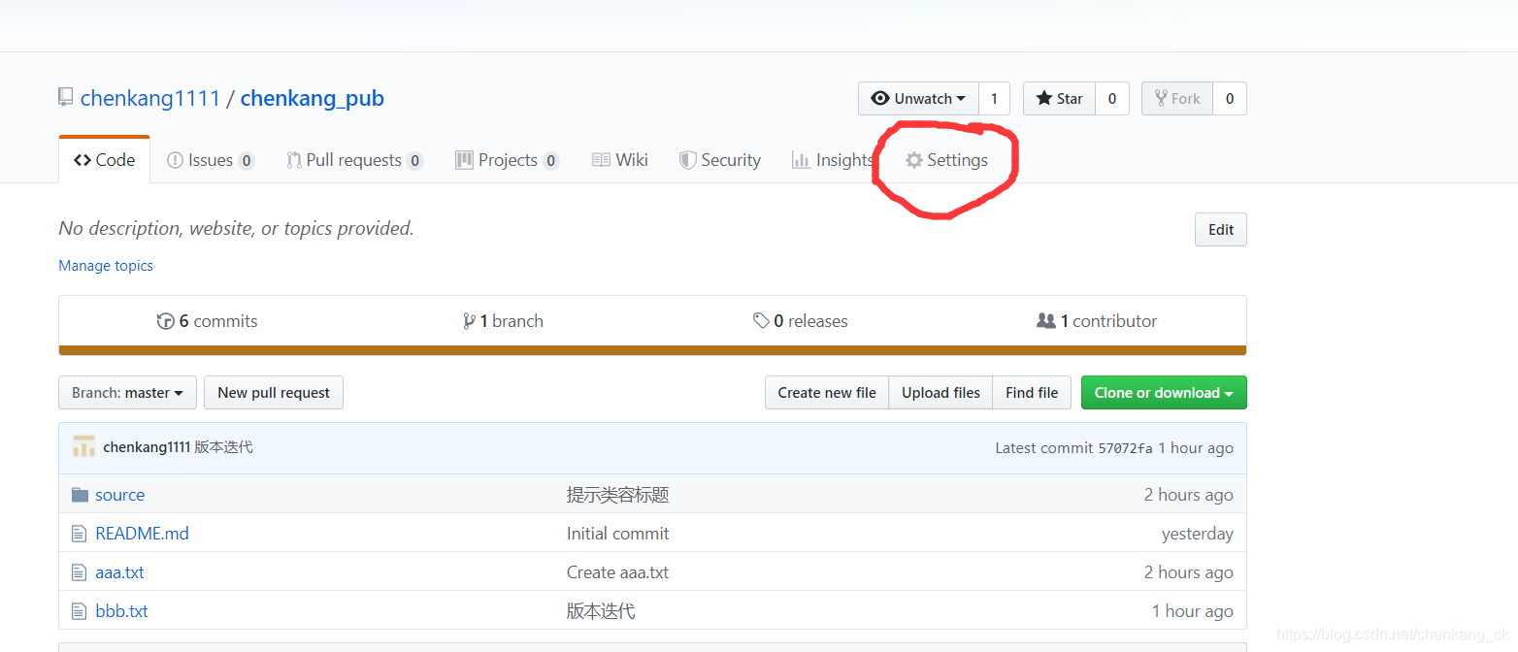Open the Security tab
Image resolution: width=1518 pixels, height=652 pixels.
click(720, 160)
